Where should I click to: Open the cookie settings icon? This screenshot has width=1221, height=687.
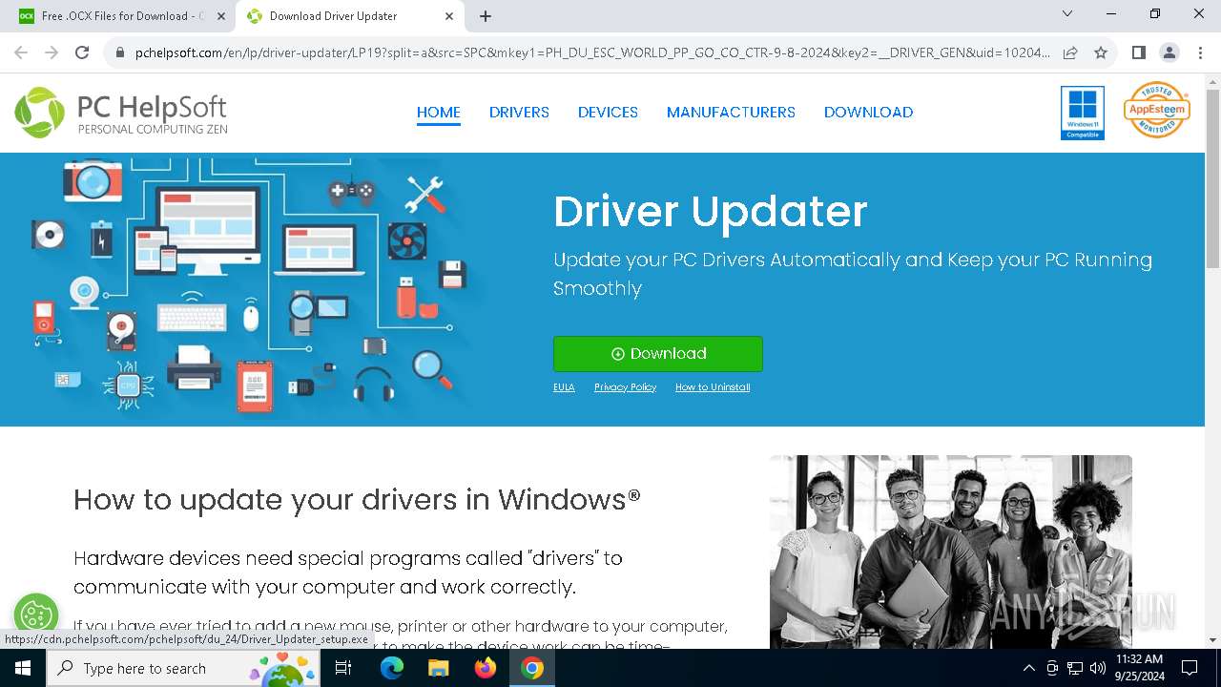coord(36,615)
